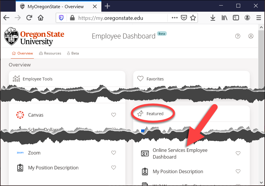The image size is (265, 186).
Task: Click the Canvas app icon
Action: (x=20, y=115)
